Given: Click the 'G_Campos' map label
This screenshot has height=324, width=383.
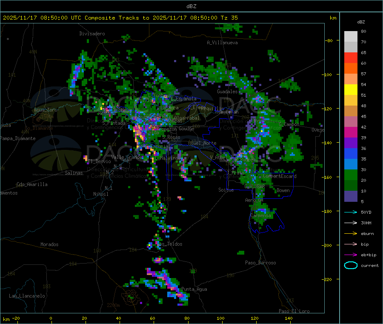Looking at the screenshot, I should tap(289, 124).
